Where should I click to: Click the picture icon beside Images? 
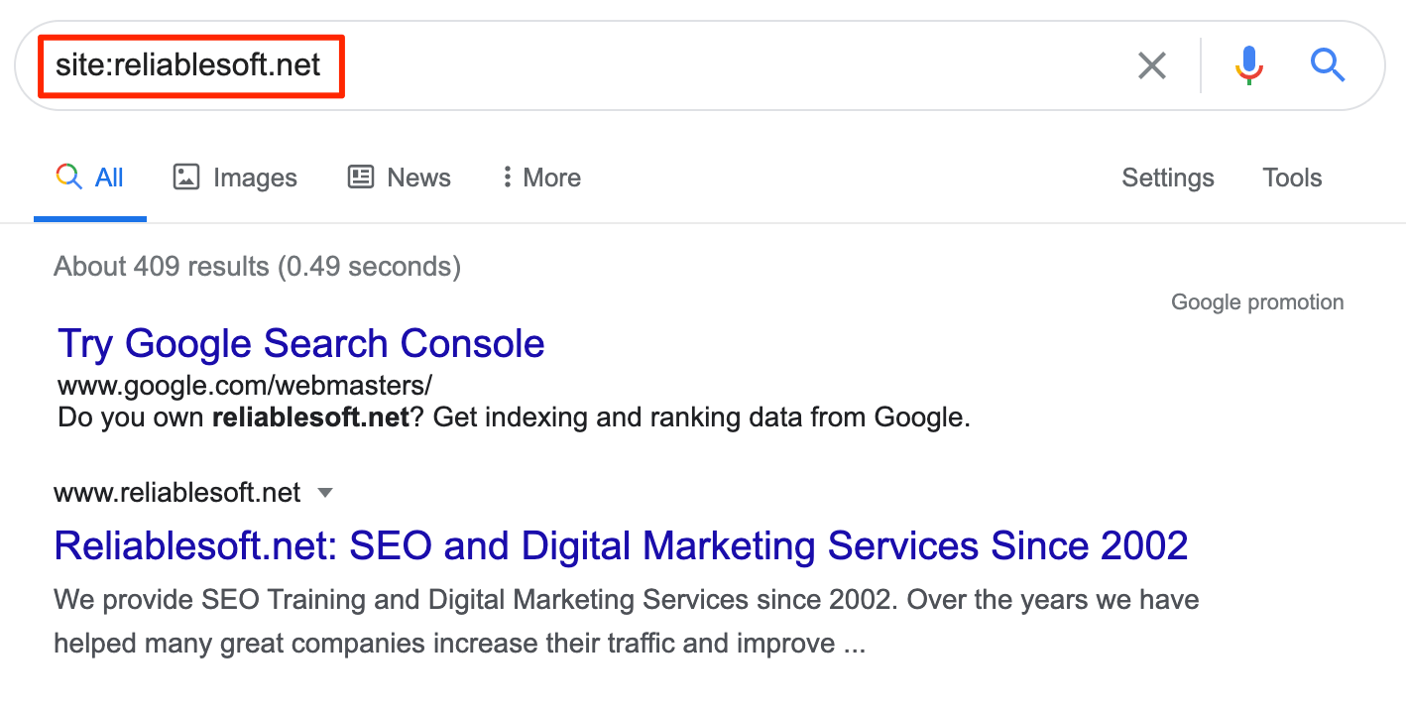coord(186,178)
